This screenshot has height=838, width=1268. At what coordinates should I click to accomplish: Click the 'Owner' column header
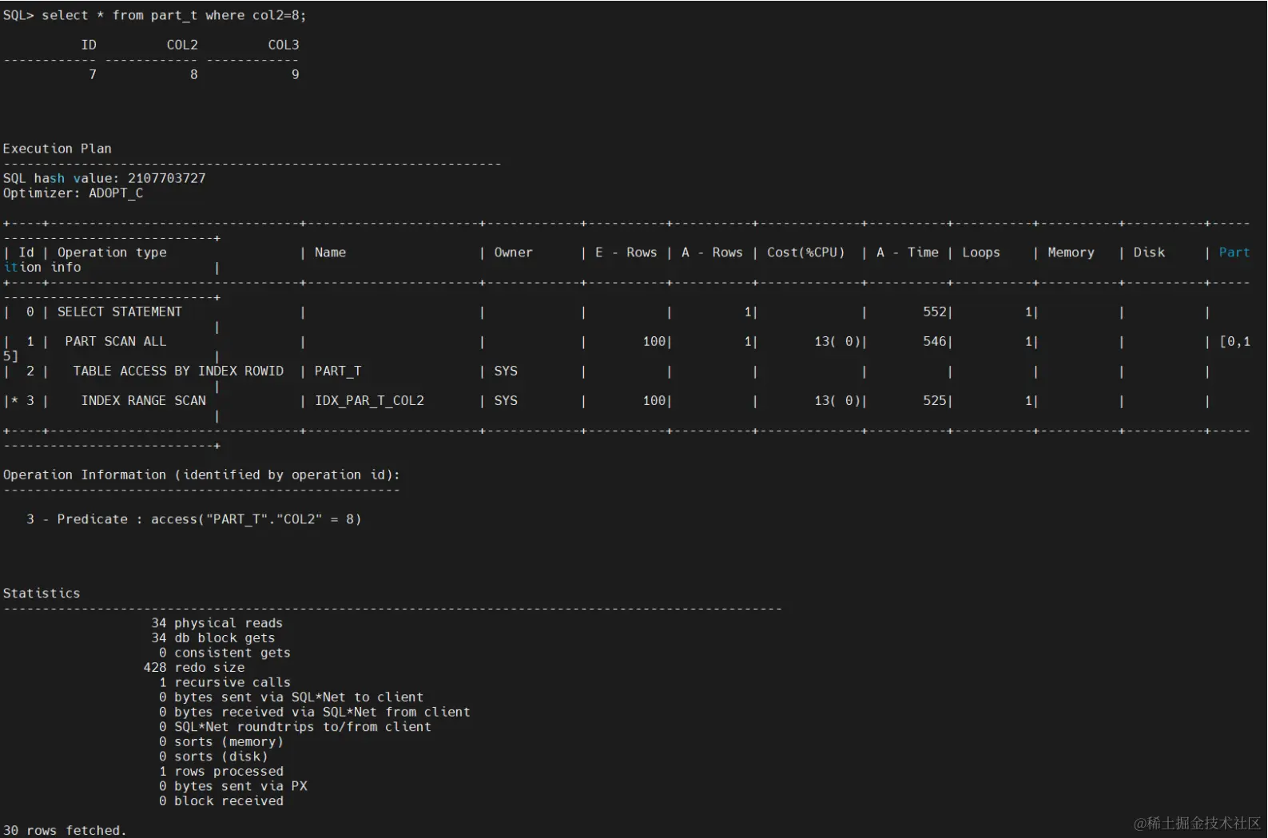(513, 252)
